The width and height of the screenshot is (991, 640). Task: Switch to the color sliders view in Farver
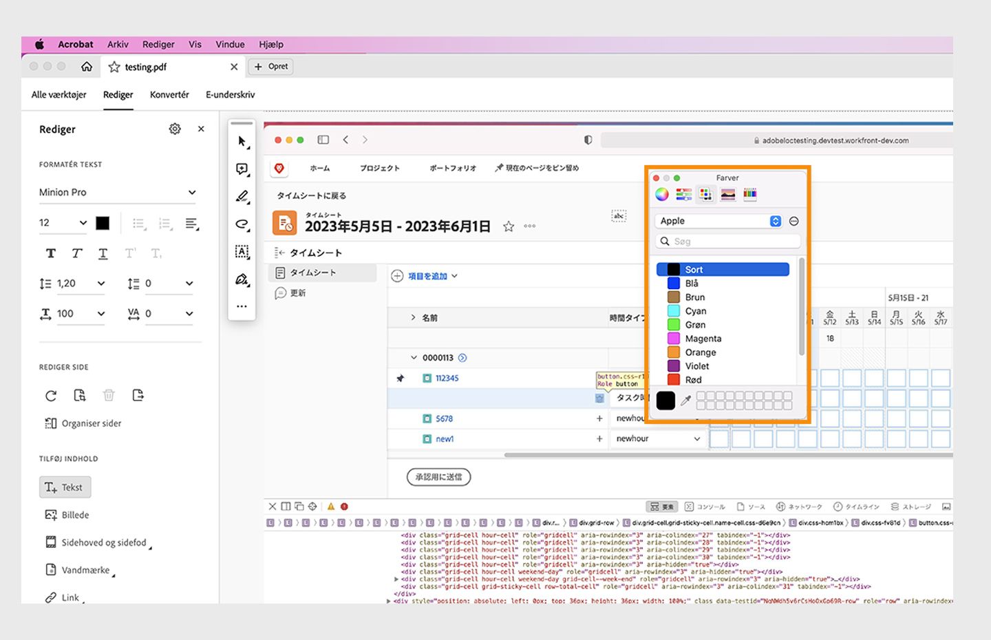coord(683,194)
